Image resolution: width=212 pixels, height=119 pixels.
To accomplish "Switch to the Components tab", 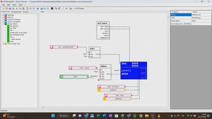I will click(16, 12).
